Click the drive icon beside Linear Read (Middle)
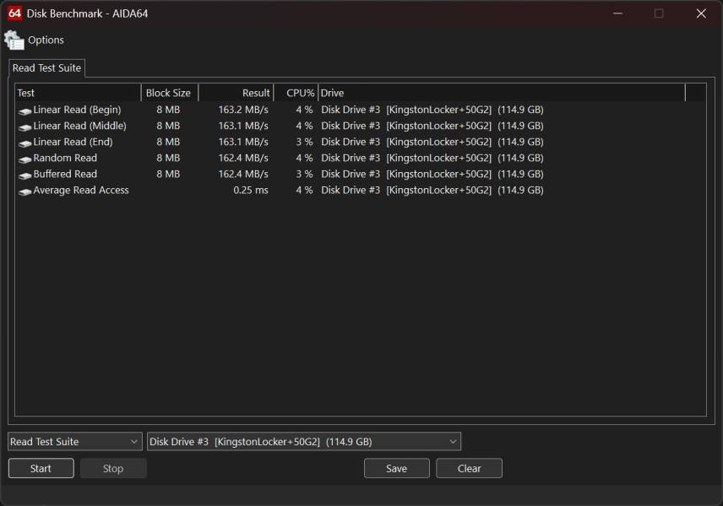This screenshot has height=506, width=723. [x=24, y=126]
